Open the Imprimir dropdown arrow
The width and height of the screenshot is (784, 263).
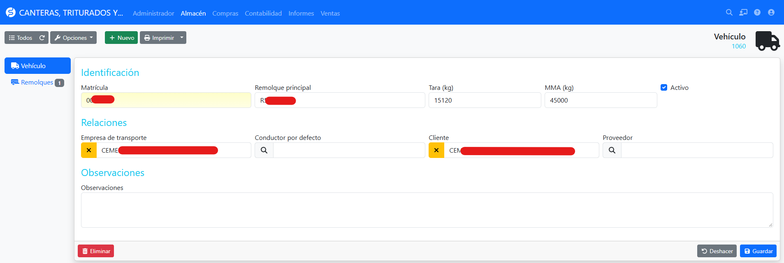(x=182, y=38)
